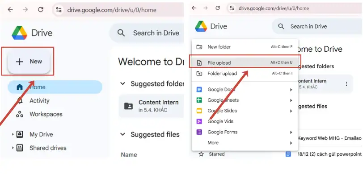Expand the My Drive tree arrow
Viewport: 363px width, 174px height.
pyautogui.click(x=13, y=134)
